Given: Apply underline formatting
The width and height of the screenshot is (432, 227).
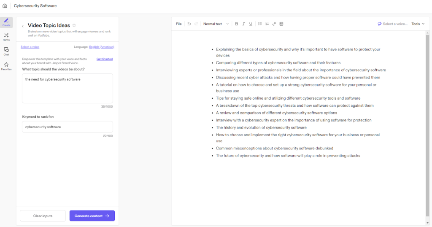Looking at the screenshot, I should (x=251, y=24).
